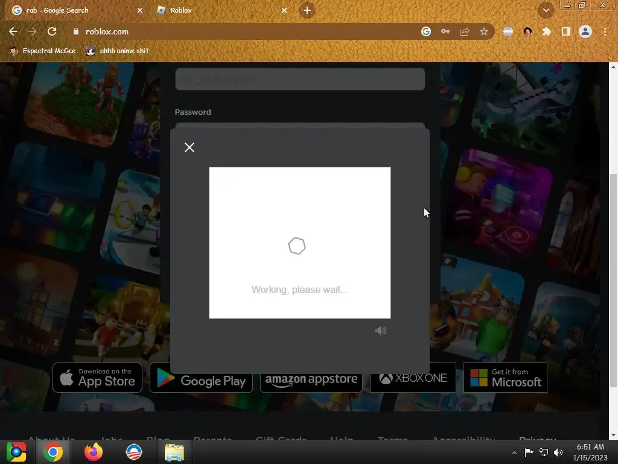Bookmark this page with the star

(484, 31)
